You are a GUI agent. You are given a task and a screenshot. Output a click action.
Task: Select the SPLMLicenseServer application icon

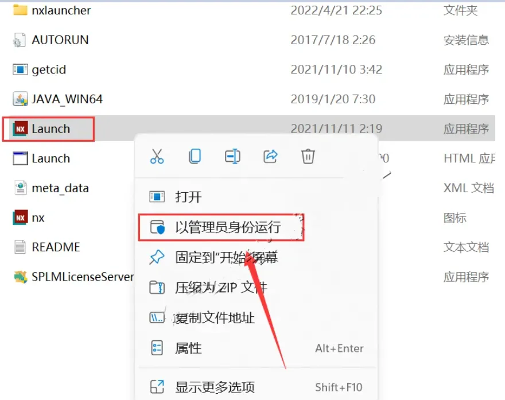click(20, 277)
